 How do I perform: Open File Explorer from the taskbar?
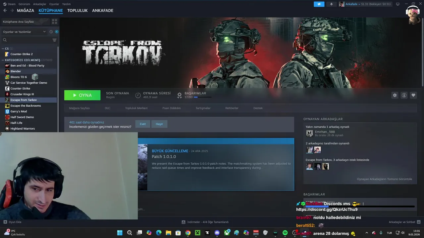[168, 233]
